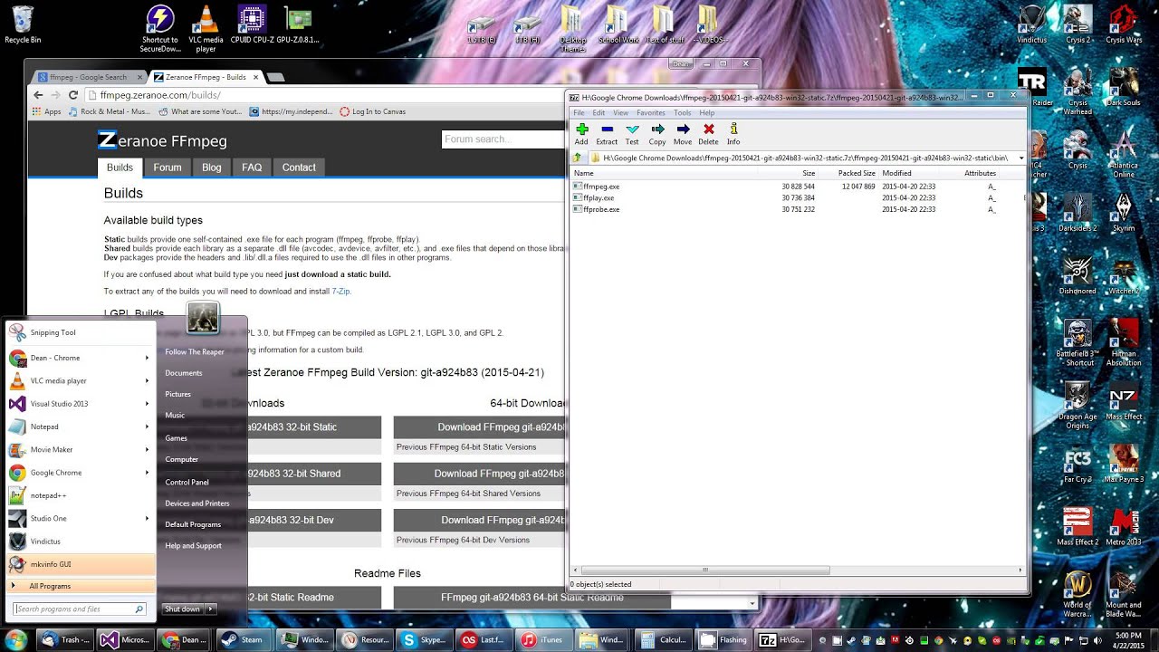Expand Studio One jump list arrow
The image size is (1159, 652).
pos(147,518)
